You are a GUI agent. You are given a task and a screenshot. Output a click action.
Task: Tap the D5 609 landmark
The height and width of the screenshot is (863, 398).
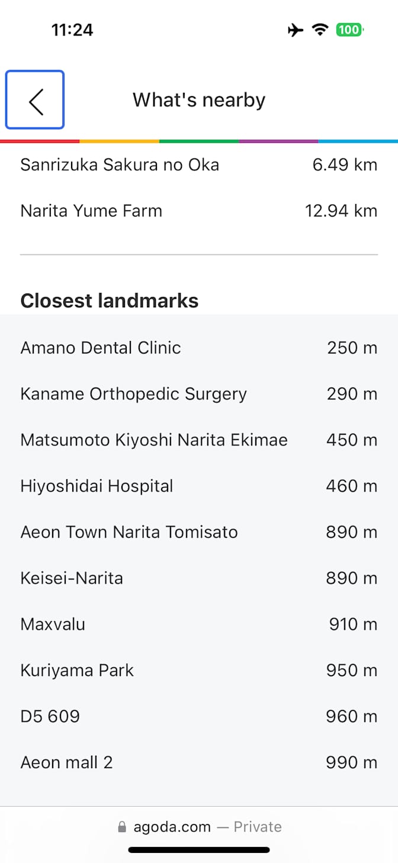coord(50,716)
